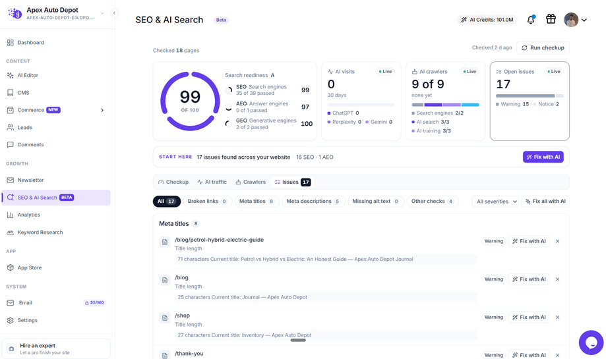Click the AI crawlers colored progress bar
This screenshot has width=606, height=359.
point(445,105)
